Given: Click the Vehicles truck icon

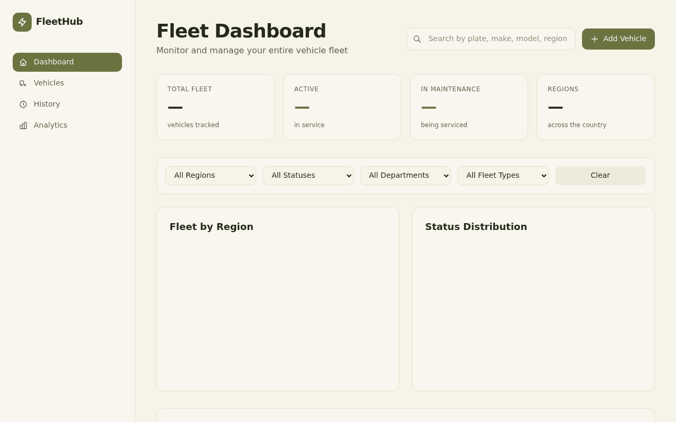Looking at the screenshot, I should click(23, 83).
